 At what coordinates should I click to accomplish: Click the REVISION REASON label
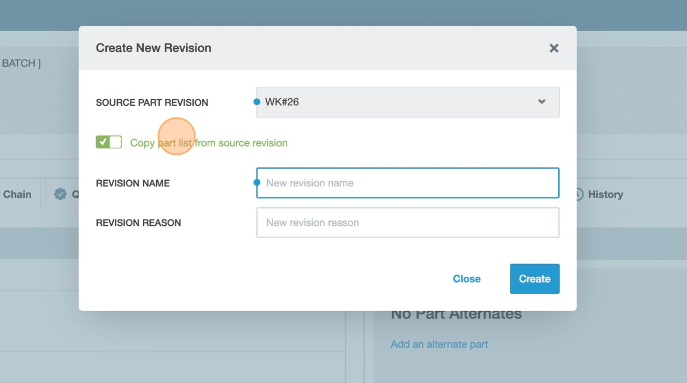pyautogui.click(x=138, y=223)
